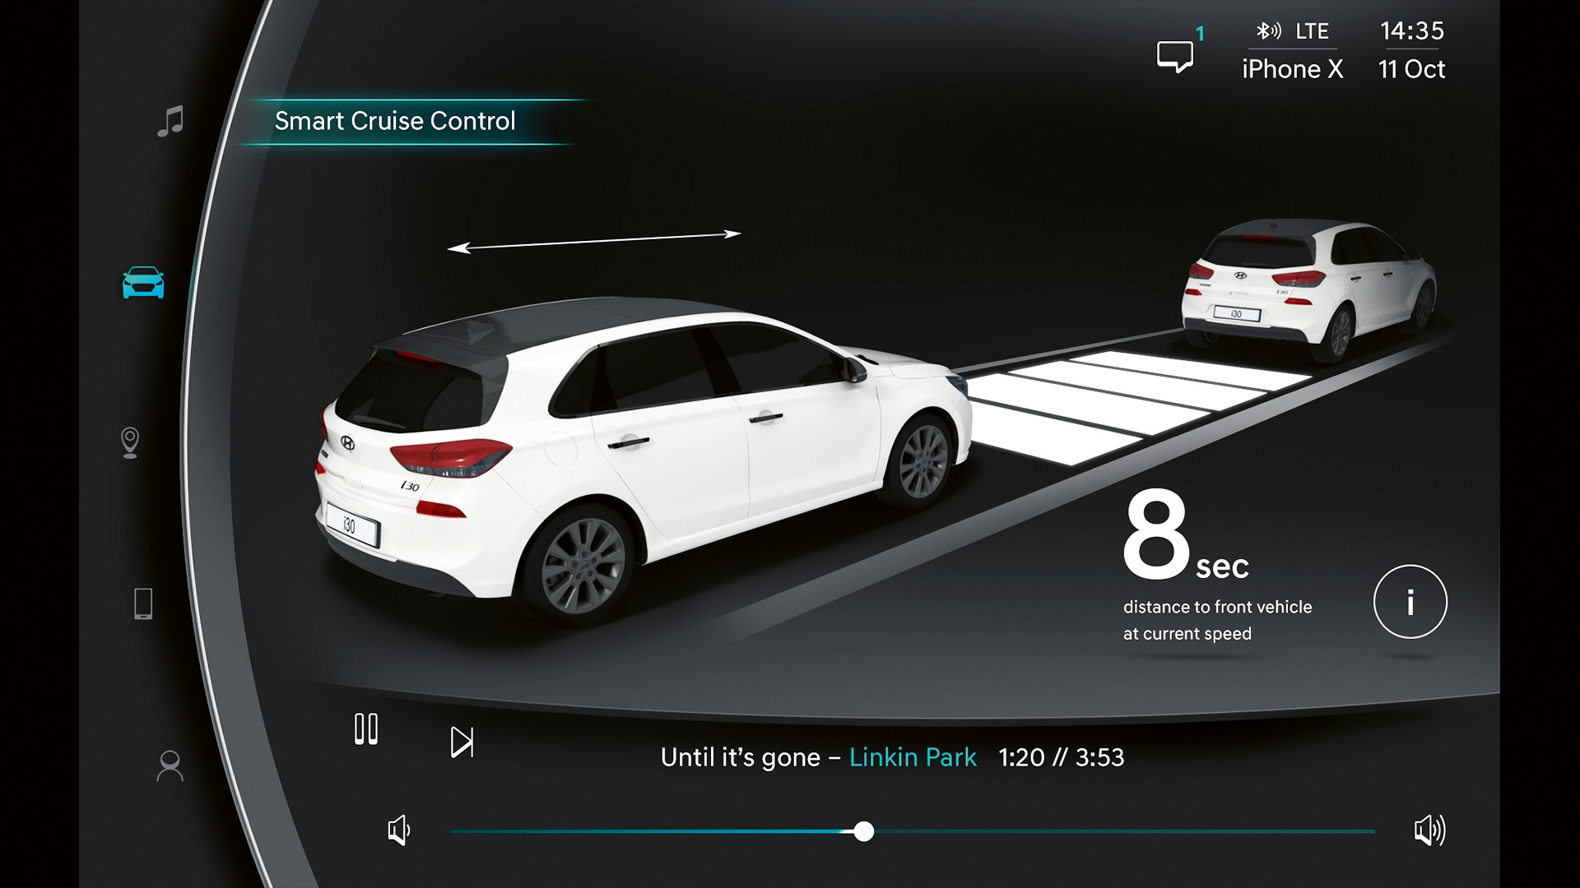Open the music section in sidebar

(170, 121)
